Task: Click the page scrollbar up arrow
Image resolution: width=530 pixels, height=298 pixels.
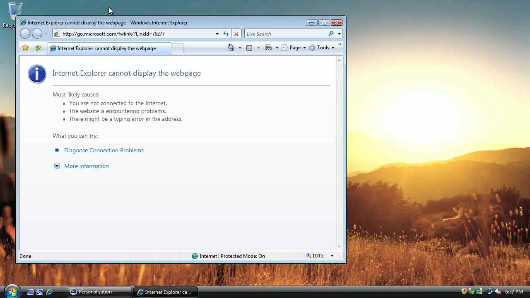Action: [339, 60]
